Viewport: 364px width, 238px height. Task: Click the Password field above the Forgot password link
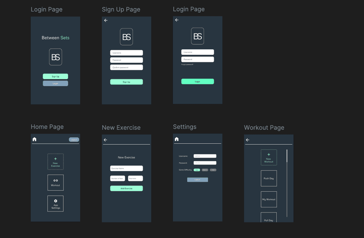coord(197,59)
